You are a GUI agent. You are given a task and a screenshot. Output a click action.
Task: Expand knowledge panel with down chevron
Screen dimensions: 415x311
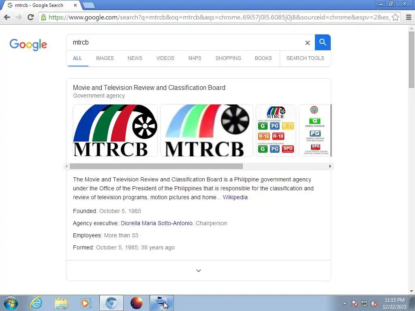[199, 271]
